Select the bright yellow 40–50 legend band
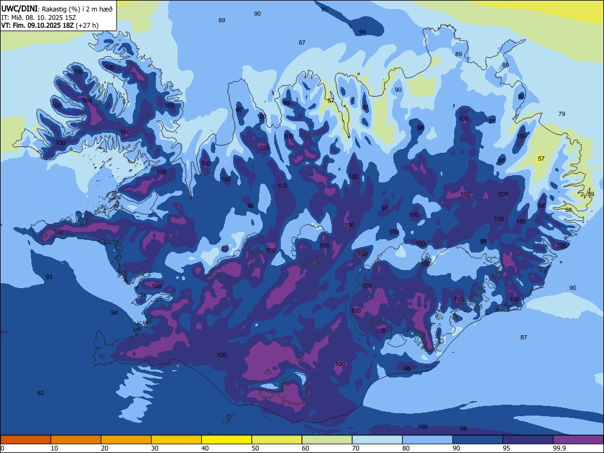Screen dimensions: 604x453 point(226,440)
